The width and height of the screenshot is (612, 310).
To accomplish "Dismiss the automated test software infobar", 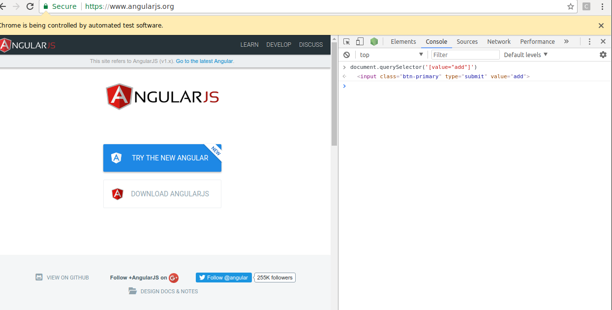I will tap(601, 25).
